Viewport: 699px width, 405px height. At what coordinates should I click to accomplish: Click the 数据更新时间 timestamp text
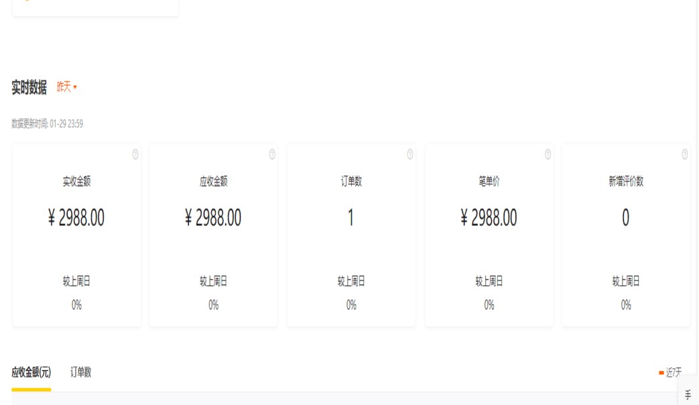pyautogui.click(x=48, y=124)
